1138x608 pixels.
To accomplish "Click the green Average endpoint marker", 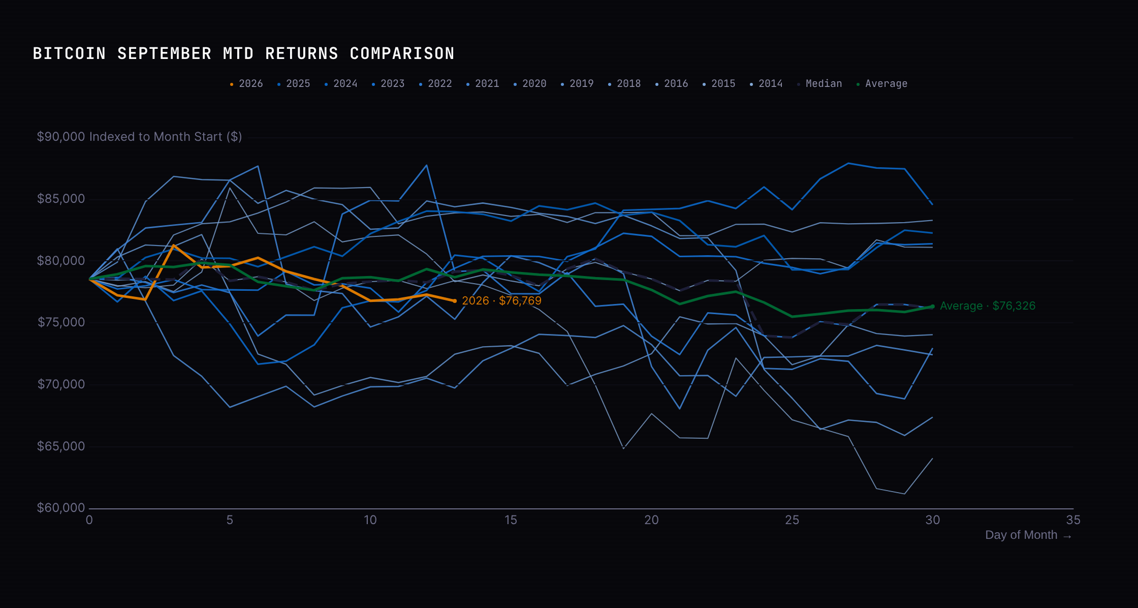I will click(933, 307).
